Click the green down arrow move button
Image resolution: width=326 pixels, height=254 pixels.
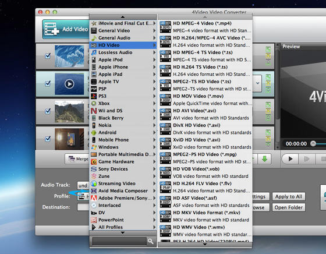(x=264, y=159)
